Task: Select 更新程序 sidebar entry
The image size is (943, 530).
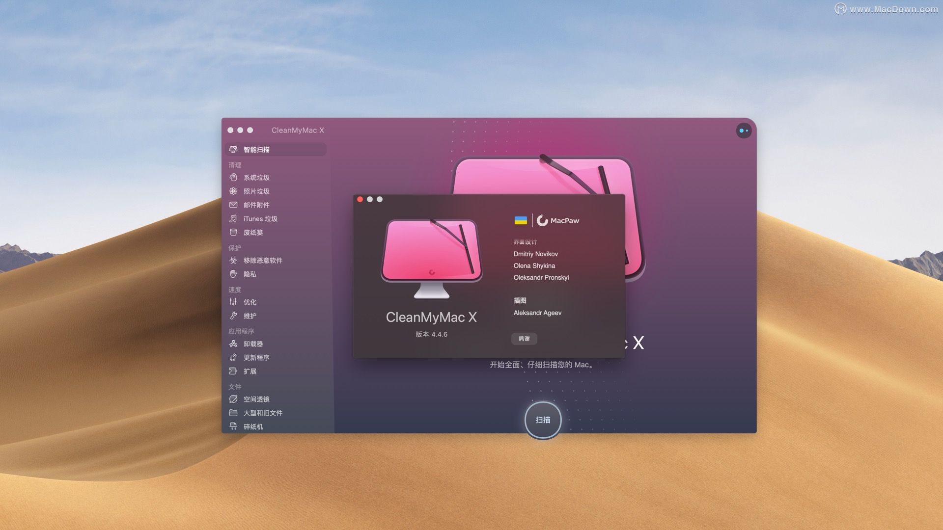Action: pos(276,357)
